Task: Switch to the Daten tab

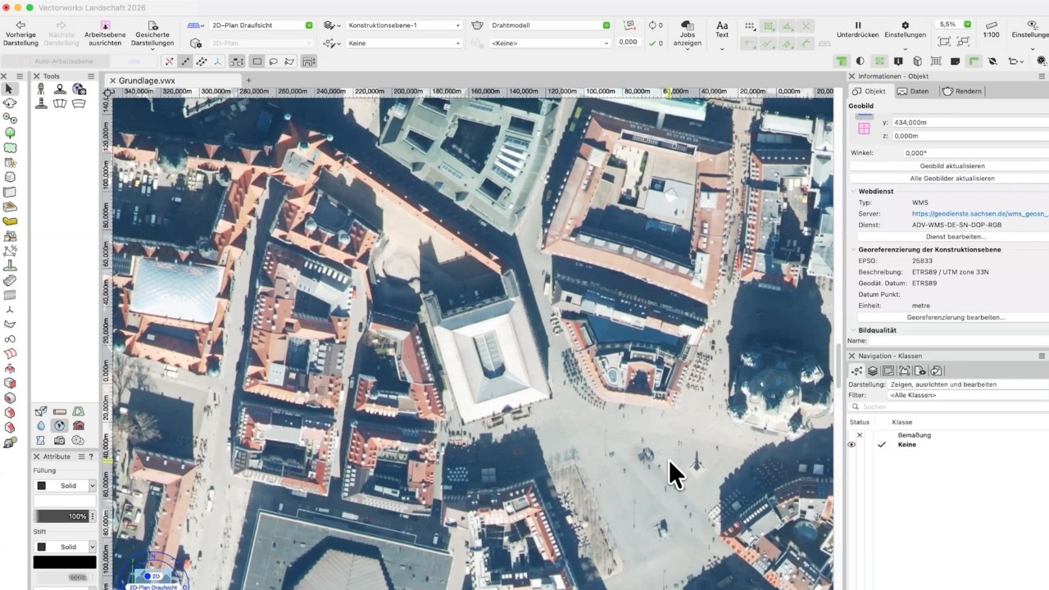Action: (913, 91)
